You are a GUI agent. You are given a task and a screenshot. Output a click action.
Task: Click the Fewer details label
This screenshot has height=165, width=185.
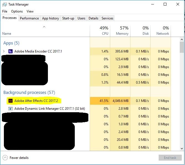(19, 158)
